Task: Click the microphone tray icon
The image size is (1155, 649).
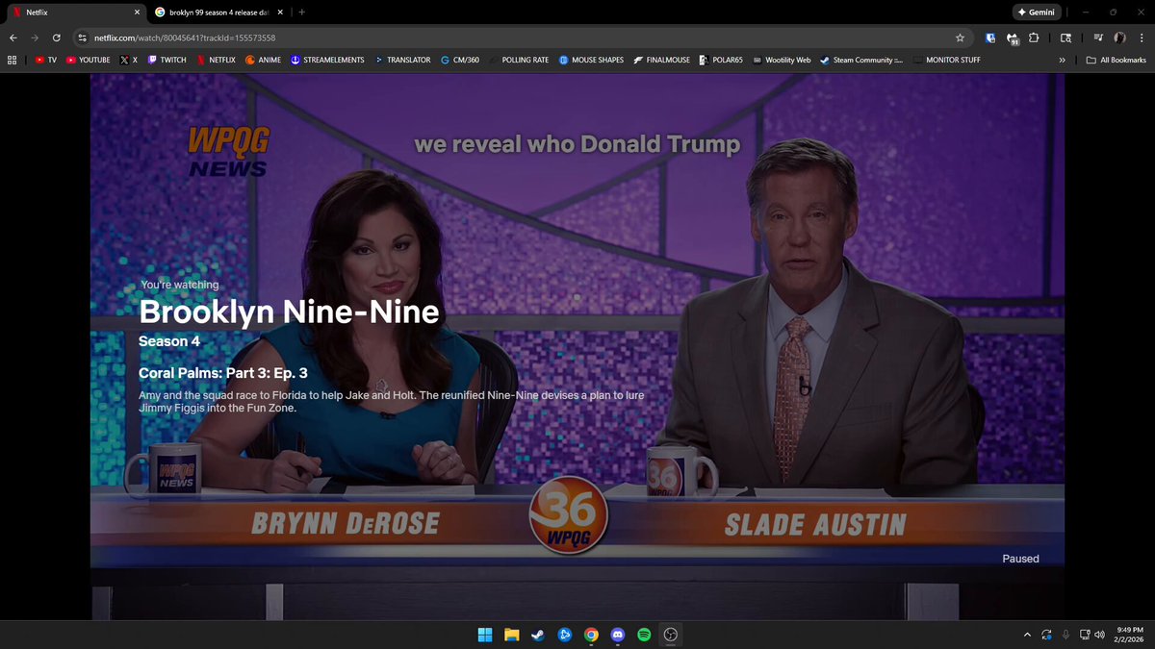Action: click(x=1065, y=635)
